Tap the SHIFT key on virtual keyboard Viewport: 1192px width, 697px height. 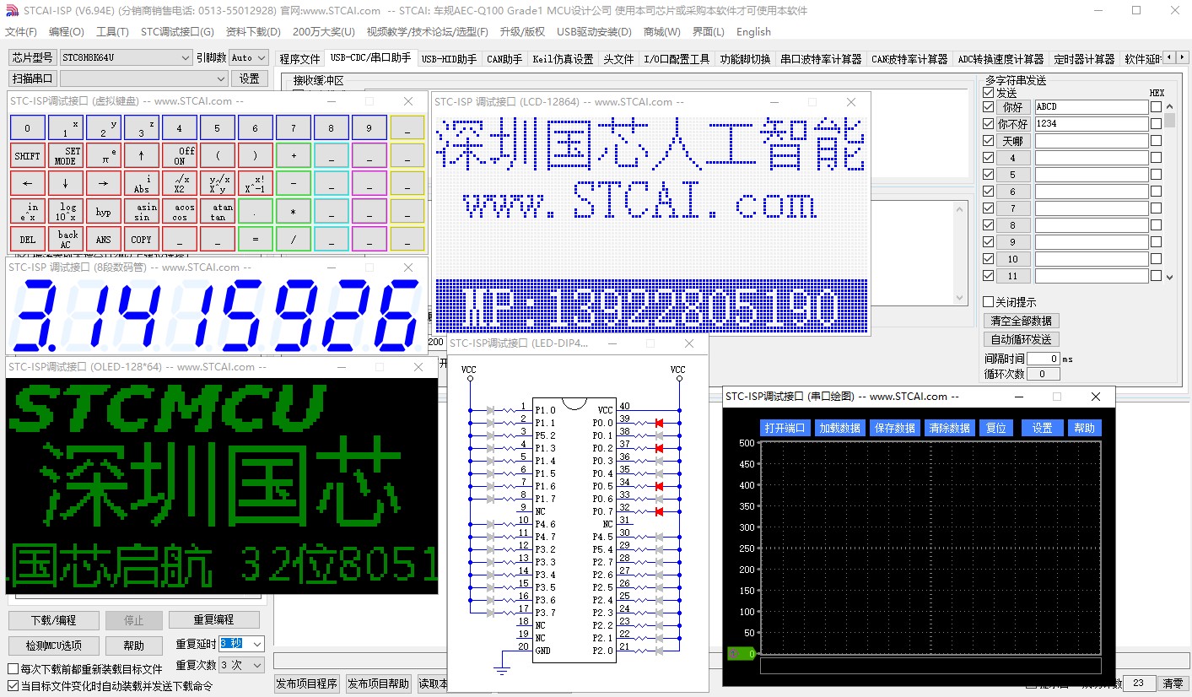(27, 156)
